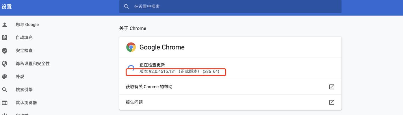Click the search icon in the settings search bar

click(126, 6)
